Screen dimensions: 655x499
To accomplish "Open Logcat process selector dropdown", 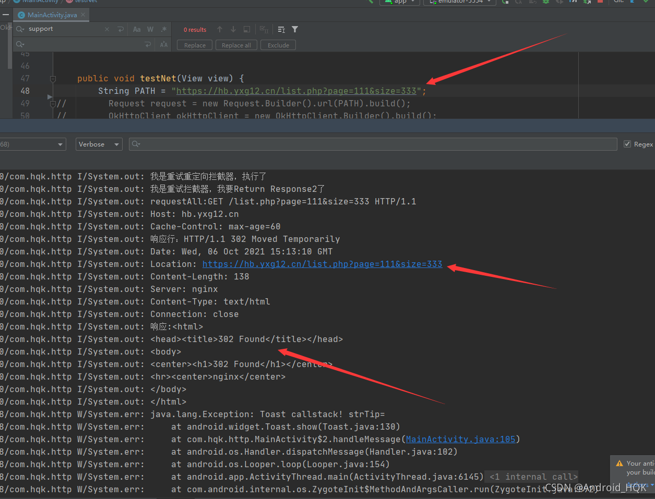I will [x=33, y=144].
